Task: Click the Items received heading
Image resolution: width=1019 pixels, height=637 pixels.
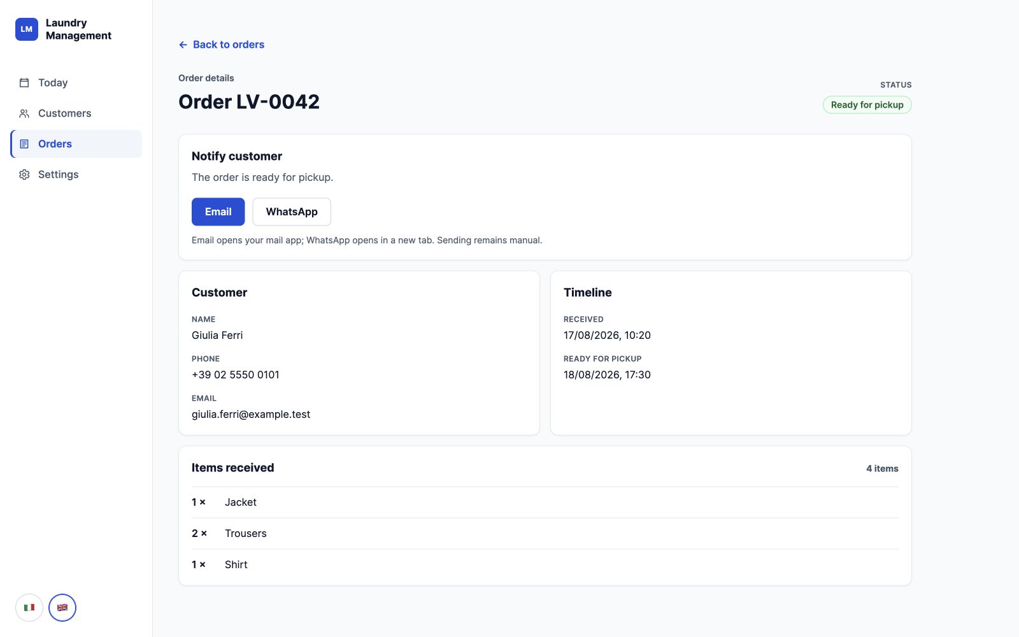Action: 232,468
